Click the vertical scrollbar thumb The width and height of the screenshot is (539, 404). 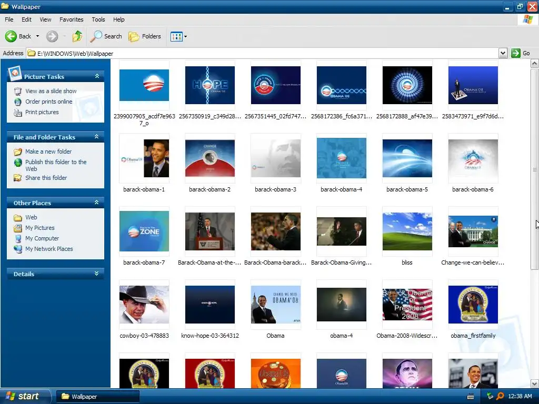point(535,169)
